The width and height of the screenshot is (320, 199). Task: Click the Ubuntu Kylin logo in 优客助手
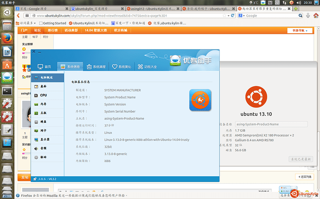point(200,100)
